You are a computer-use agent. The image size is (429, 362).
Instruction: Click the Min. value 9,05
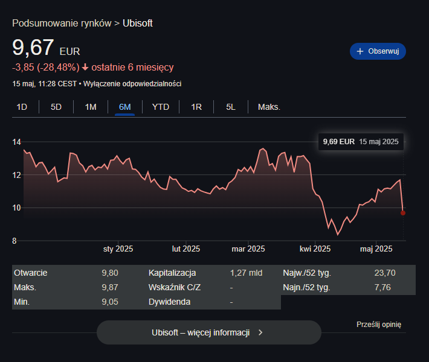coord(110,302)
